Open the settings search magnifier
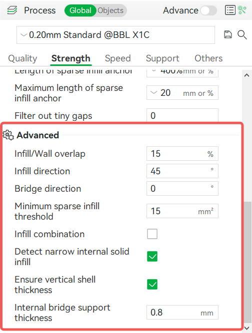Viewport: 252px width, 333px height. pos(242,34)
